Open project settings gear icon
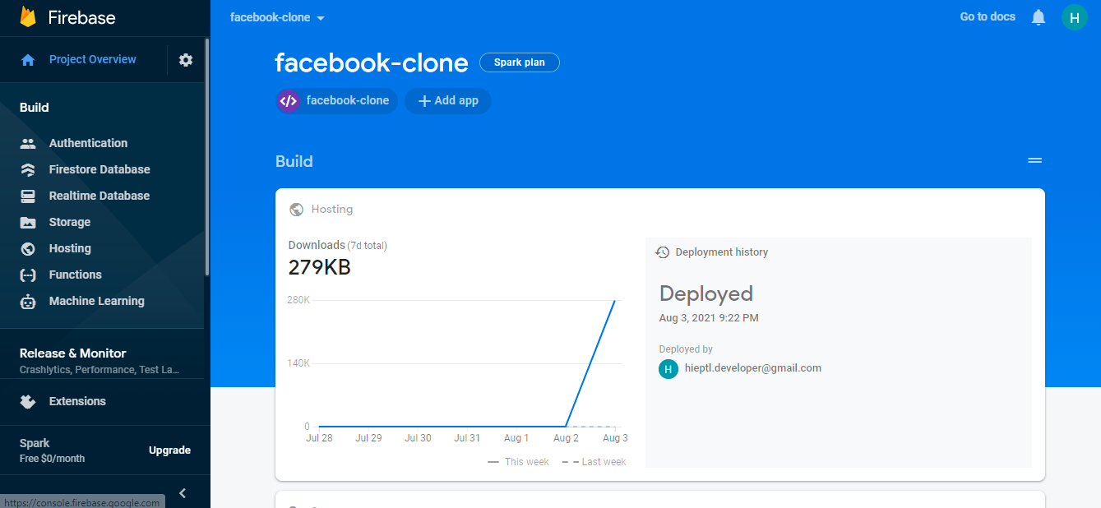1101x508 pixels. click(186, 59)
